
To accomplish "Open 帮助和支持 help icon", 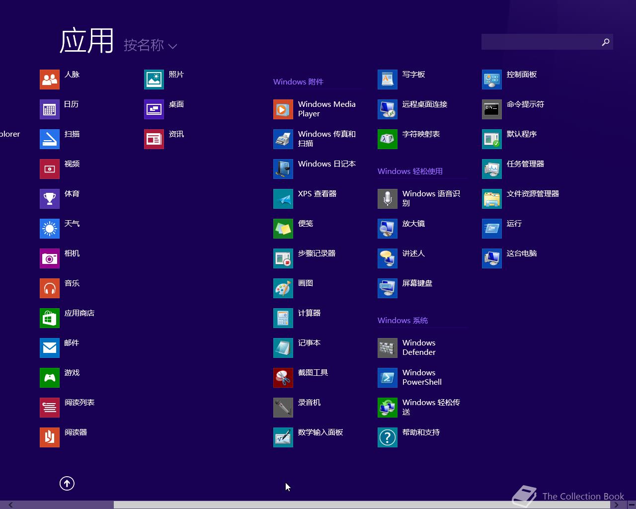I will (388, 437).
